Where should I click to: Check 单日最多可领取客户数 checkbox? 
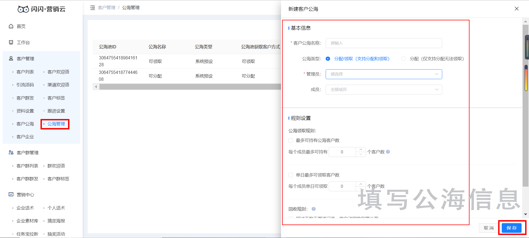291,175
